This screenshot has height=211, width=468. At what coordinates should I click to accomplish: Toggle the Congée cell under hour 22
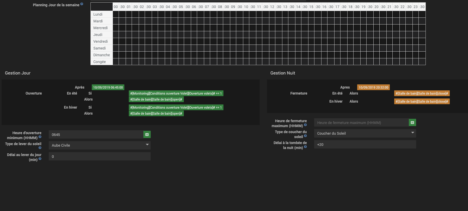point(403,62)
